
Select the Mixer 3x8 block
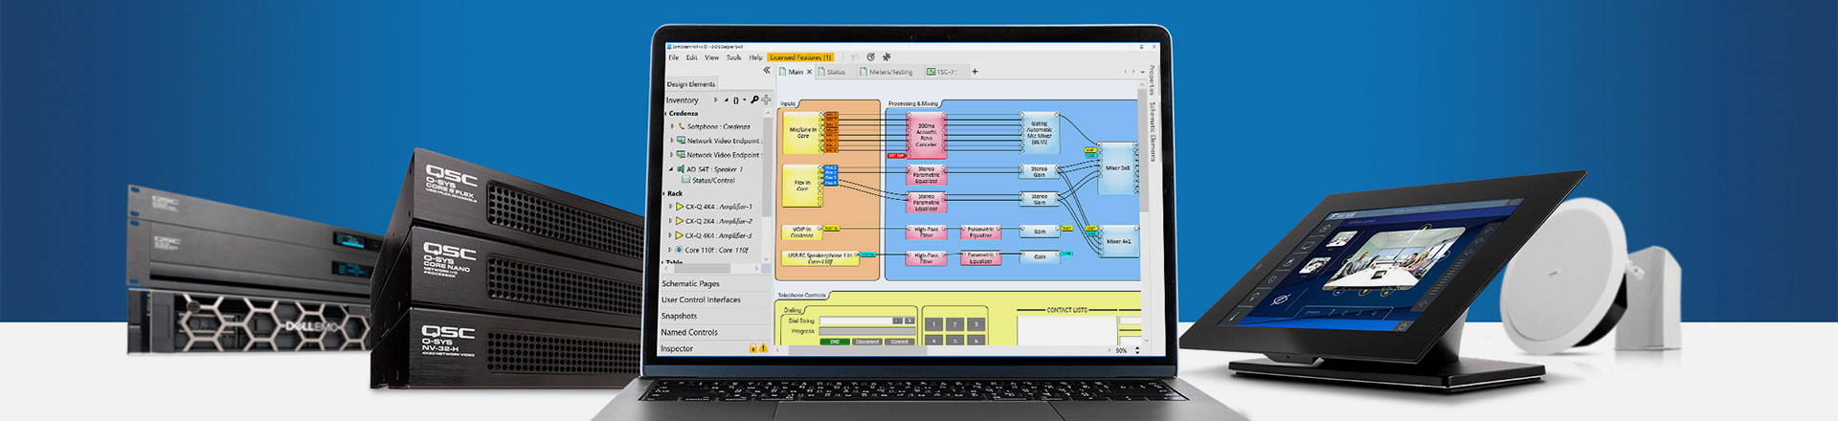(x=1117, y=168)
